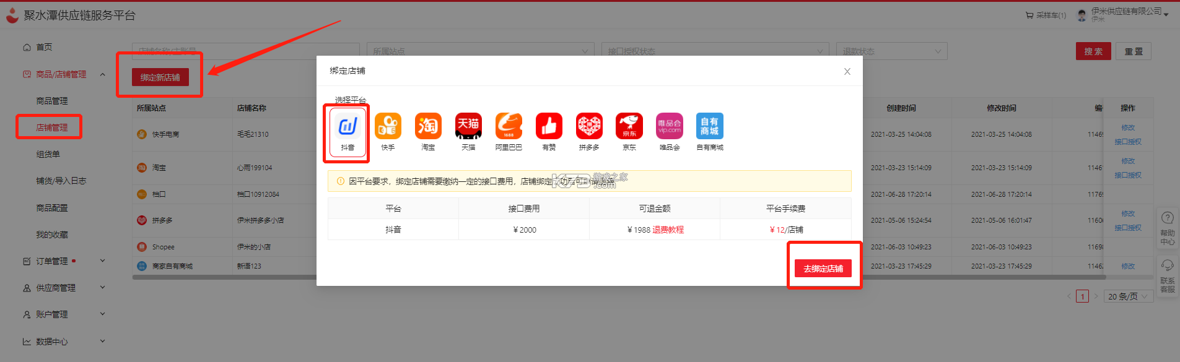The height and width of the screenshot is (362, 1180).
Task: Select the 快手 platform icon
Action: [388, 126]
